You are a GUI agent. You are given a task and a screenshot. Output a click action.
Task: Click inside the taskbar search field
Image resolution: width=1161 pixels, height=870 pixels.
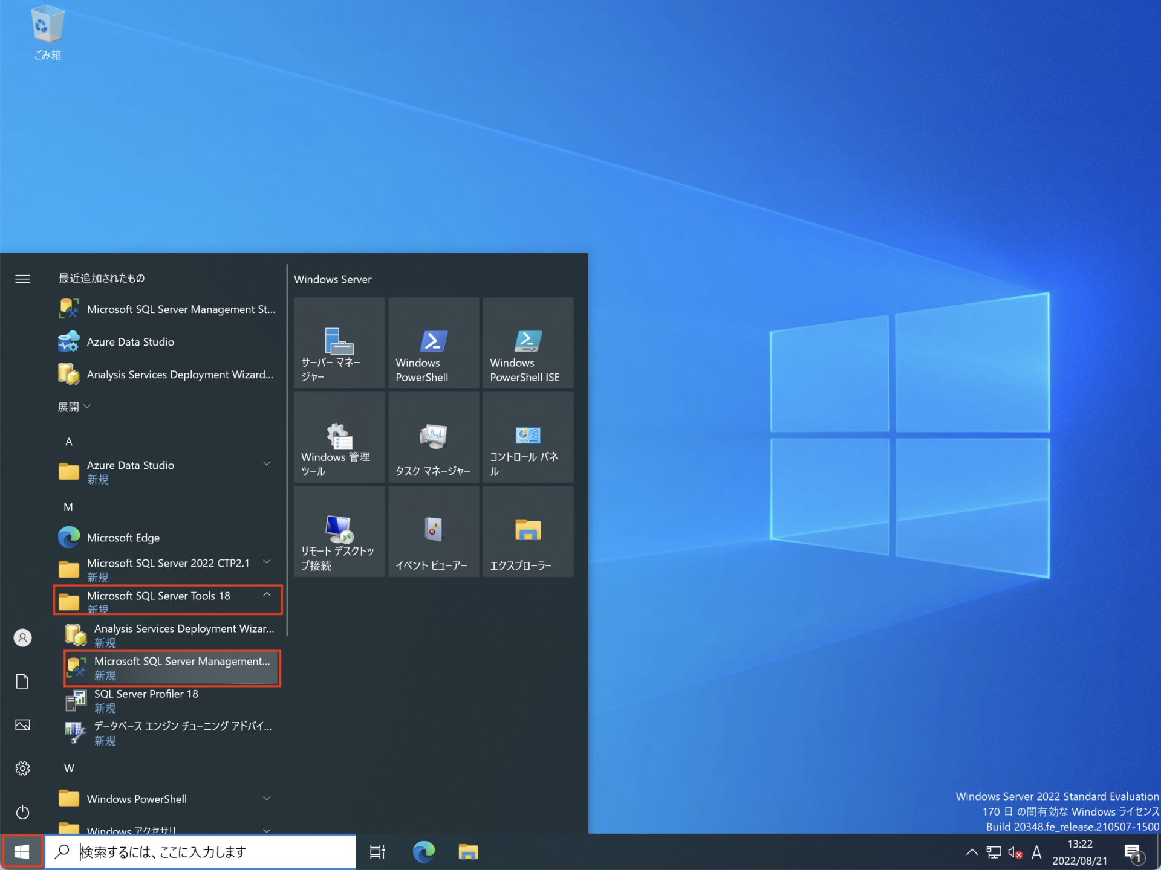(200, 851)
